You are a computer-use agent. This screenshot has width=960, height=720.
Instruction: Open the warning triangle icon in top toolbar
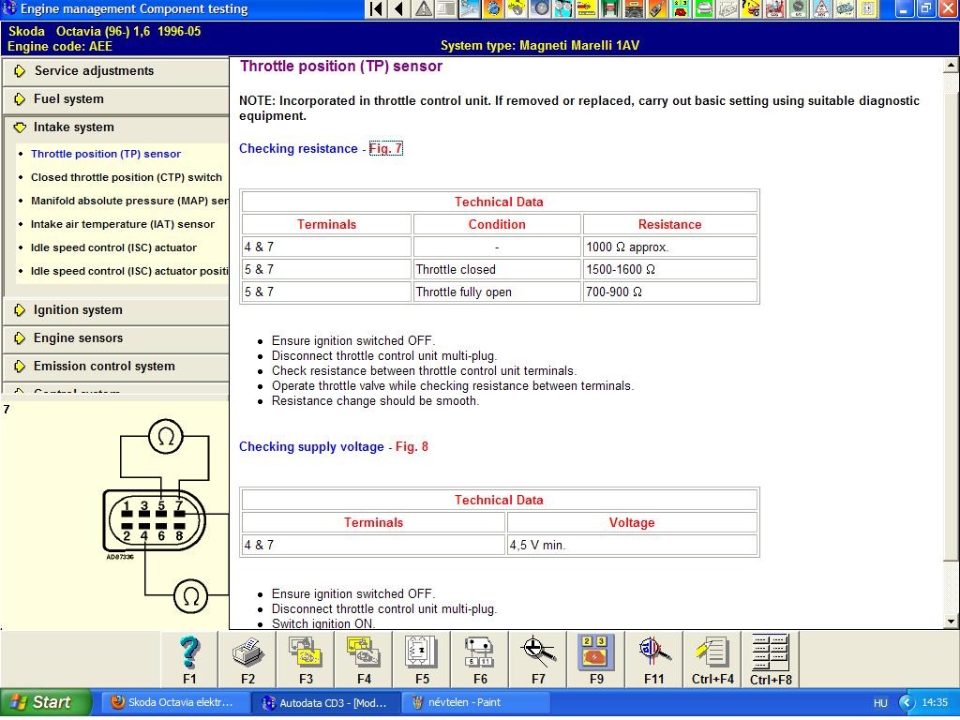423,8
